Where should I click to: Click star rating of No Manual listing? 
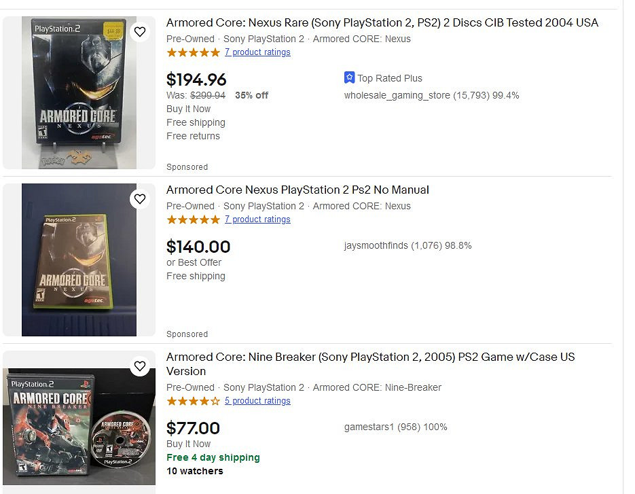pos(194,219)
